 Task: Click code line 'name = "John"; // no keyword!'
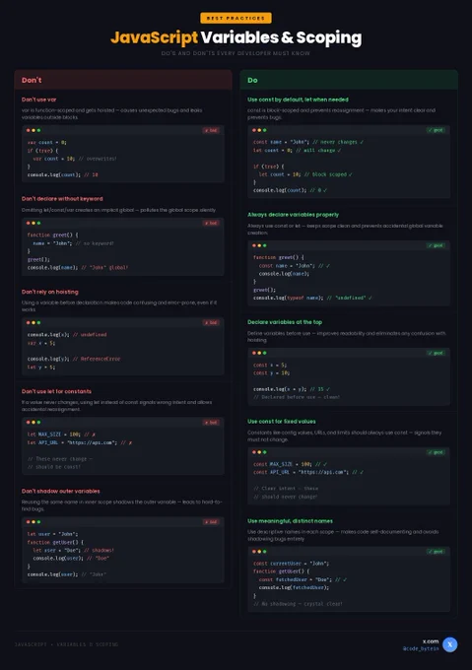click(x=74, y=243)
